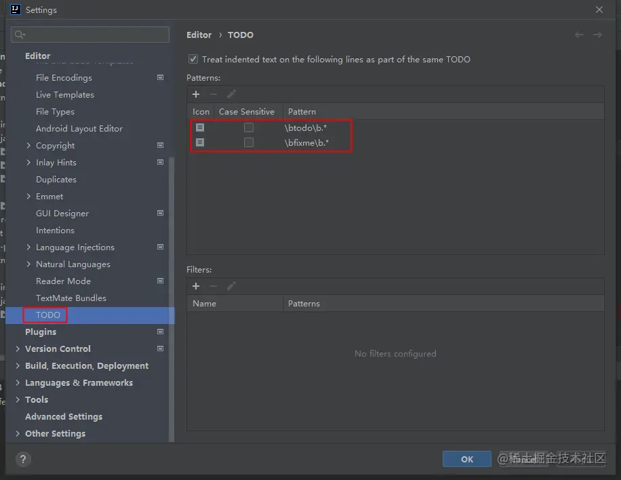The height and width of the screenshot is (480, 621).
Task: Expand the Language Injections node
Action: click(28, 247)
